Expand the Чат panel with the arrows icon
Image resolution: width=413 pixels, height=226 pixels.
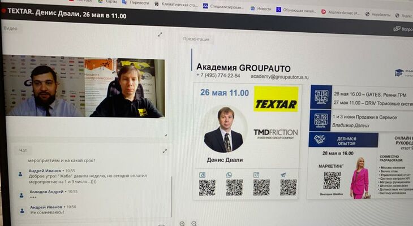tap(165, 151)
